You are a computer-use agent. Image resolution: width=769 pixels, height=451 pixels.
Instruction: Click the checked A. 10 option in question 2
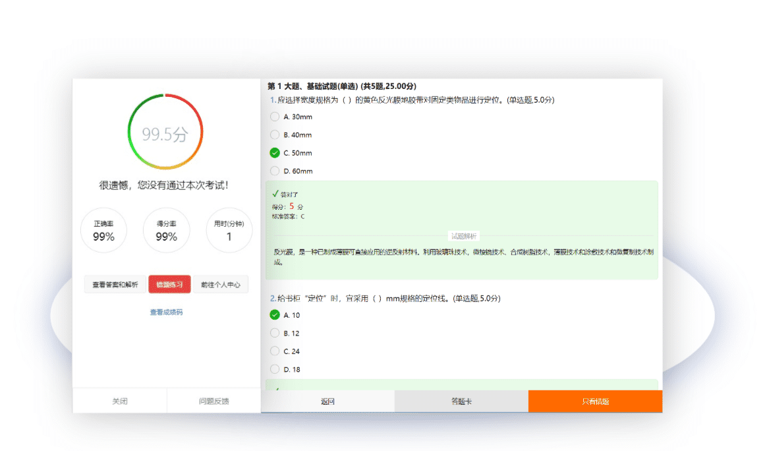coord(275,315)
